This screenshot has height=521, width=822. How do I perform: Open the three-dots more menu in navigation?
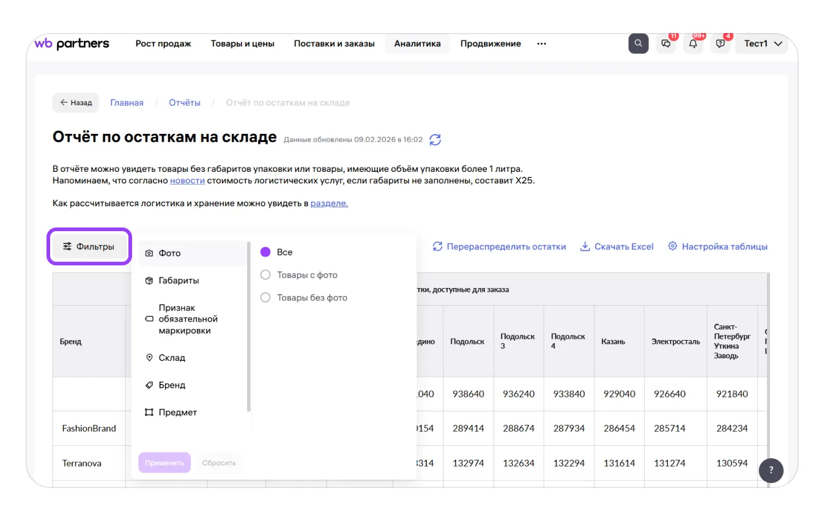coord(541,43)
